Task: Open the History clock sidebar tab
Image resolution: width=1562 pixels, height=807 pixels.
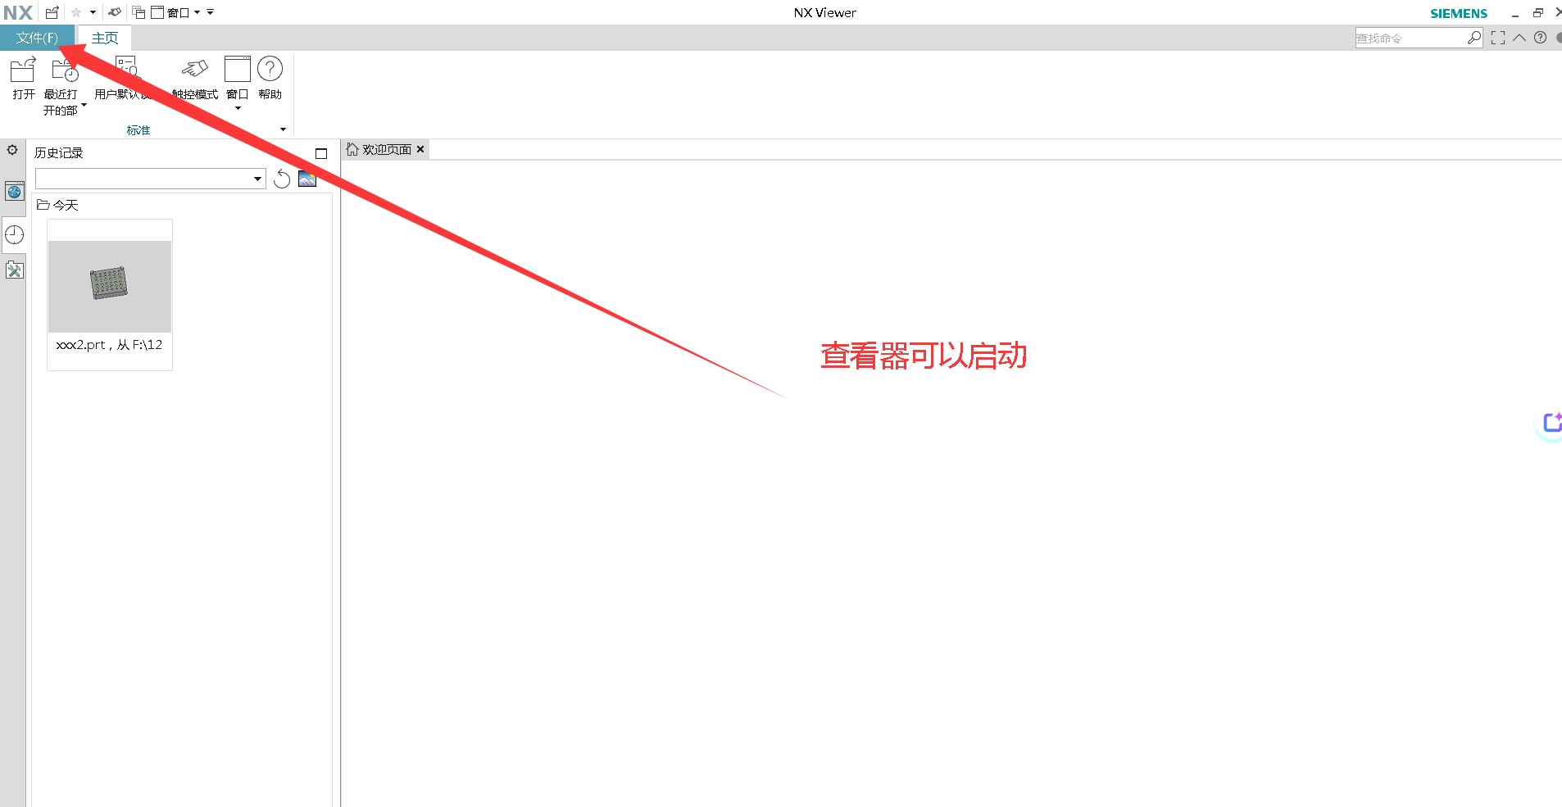Action: point(15,235)
